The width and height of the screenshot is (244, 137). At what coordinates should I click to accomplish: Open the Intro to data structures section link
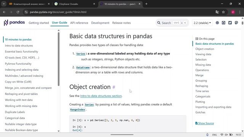101,96
